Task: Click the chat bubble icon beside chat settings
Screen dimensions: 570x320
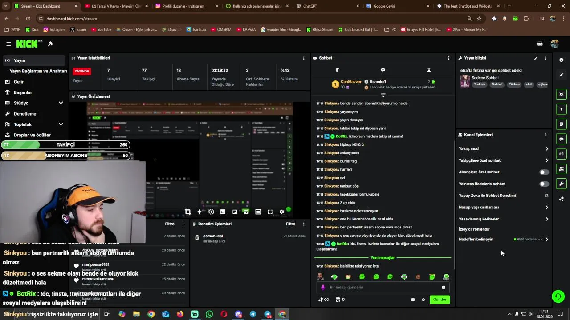Action: point(413,300)
